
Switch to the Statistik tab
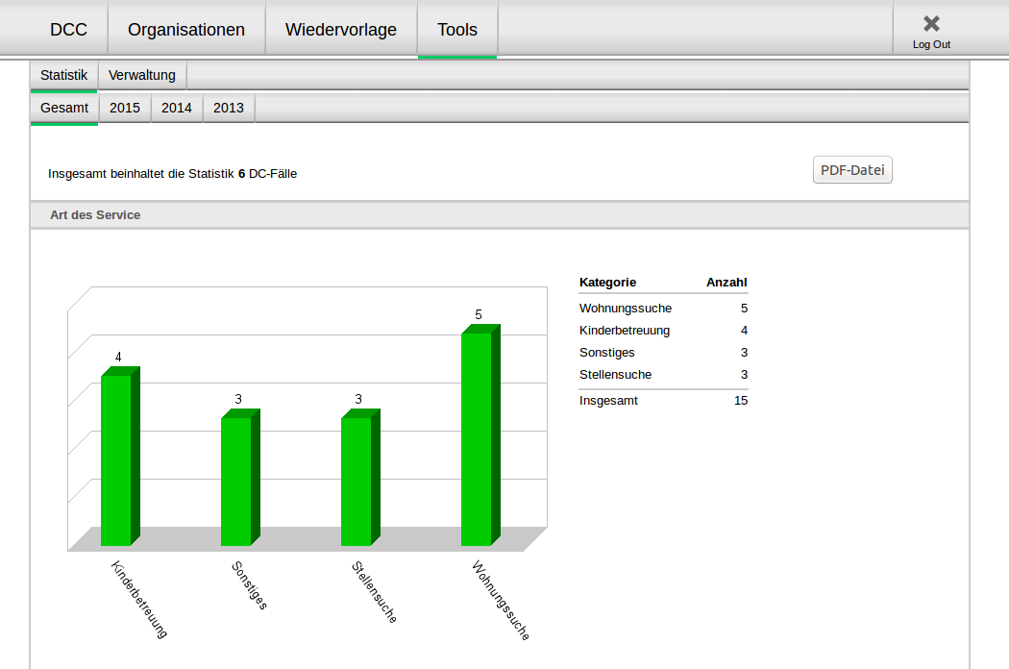tap(63, 75)
